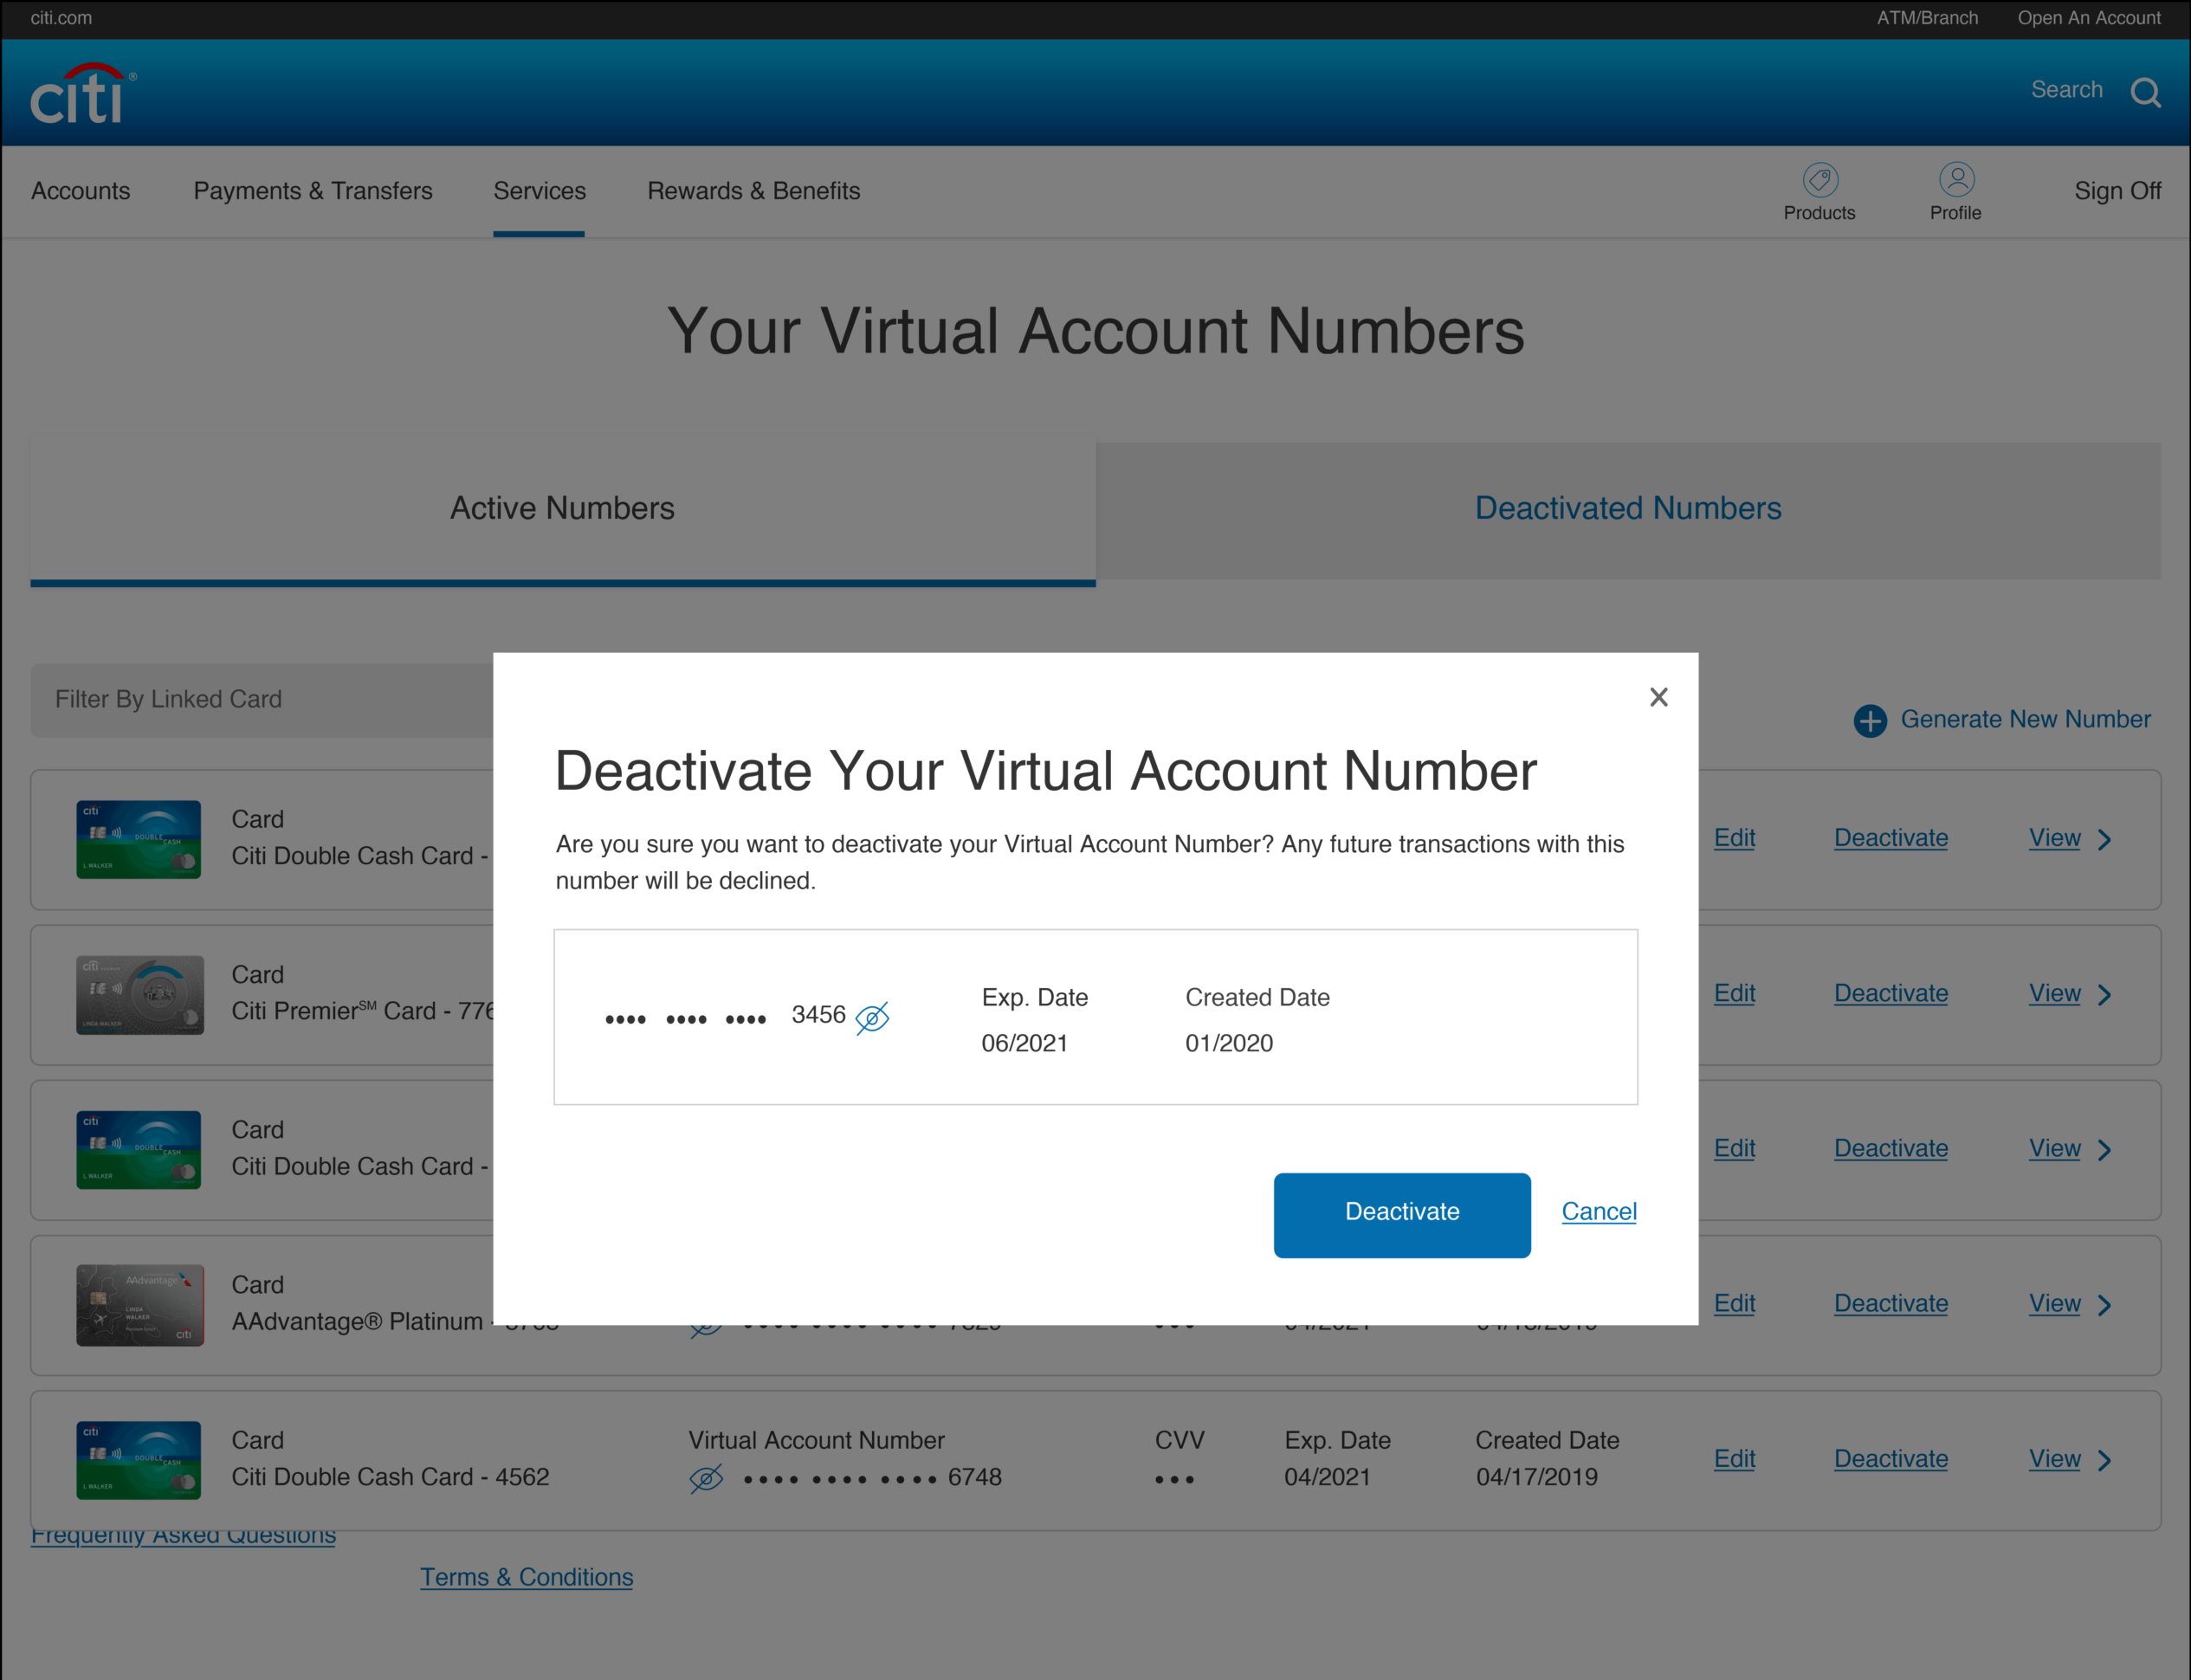This screenshot has width=2191, height=1680.
Task: Click the search magnifier icon
Action: coord(2144,92)
